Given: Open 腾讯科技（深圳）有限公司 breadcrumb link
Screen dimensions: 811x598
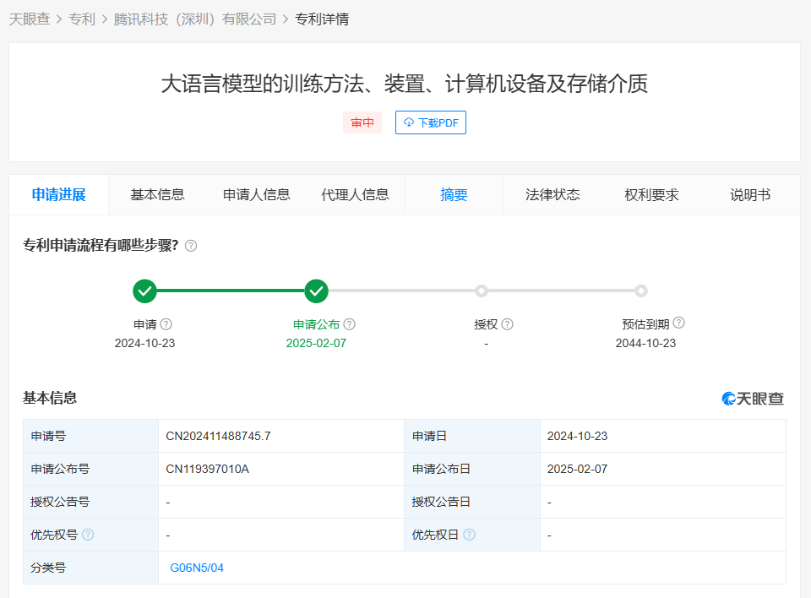Looking at the screenshot, I should pos(195,19).
